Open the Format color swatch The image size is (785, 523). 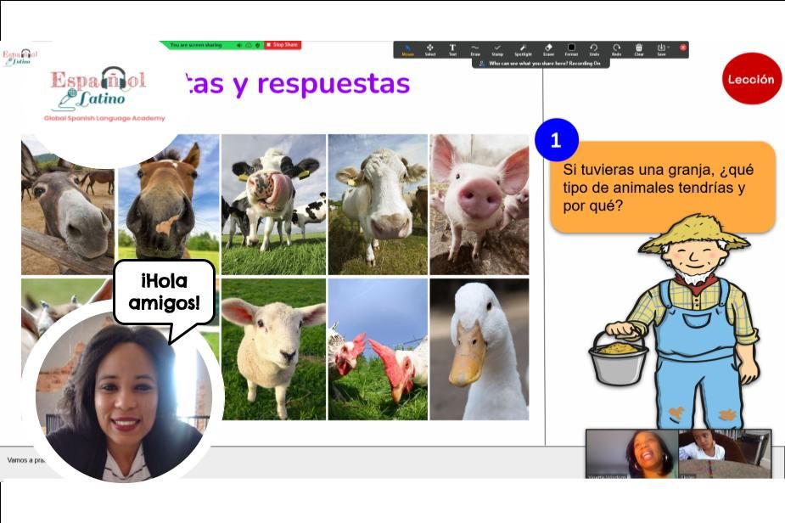(571, 49)
